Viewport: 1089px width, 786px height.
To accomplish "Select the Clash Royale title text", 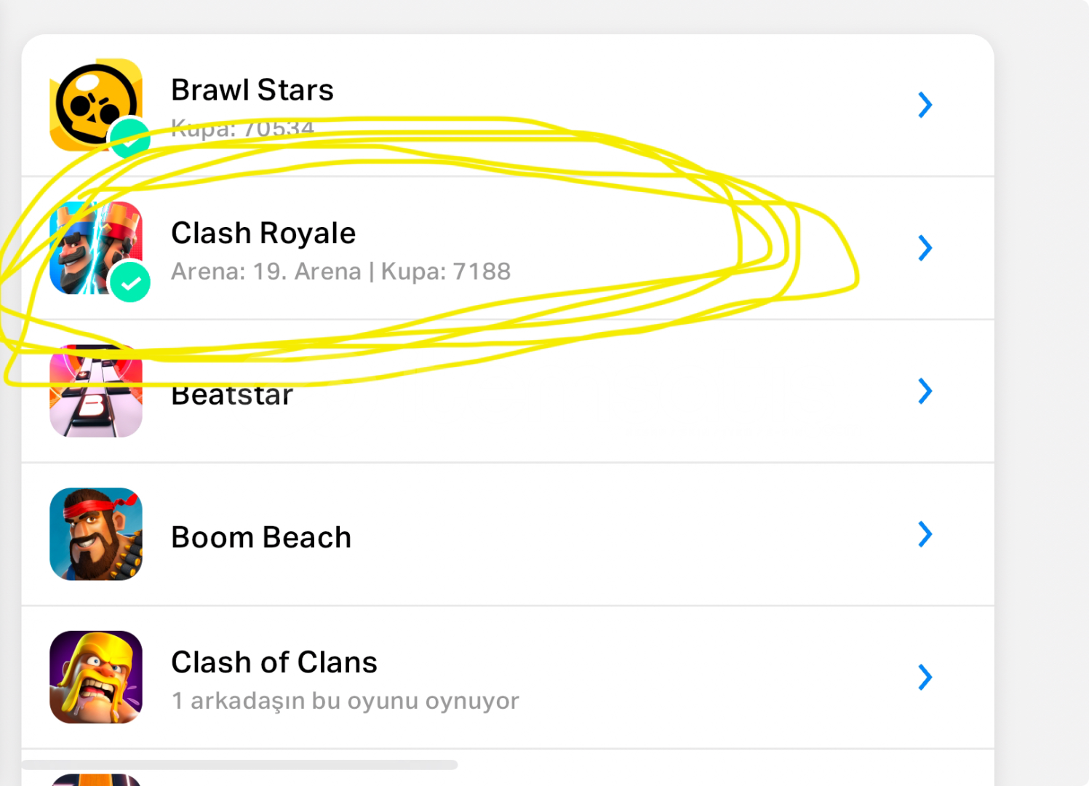I will pyautogui.click(x=263, y=233).
